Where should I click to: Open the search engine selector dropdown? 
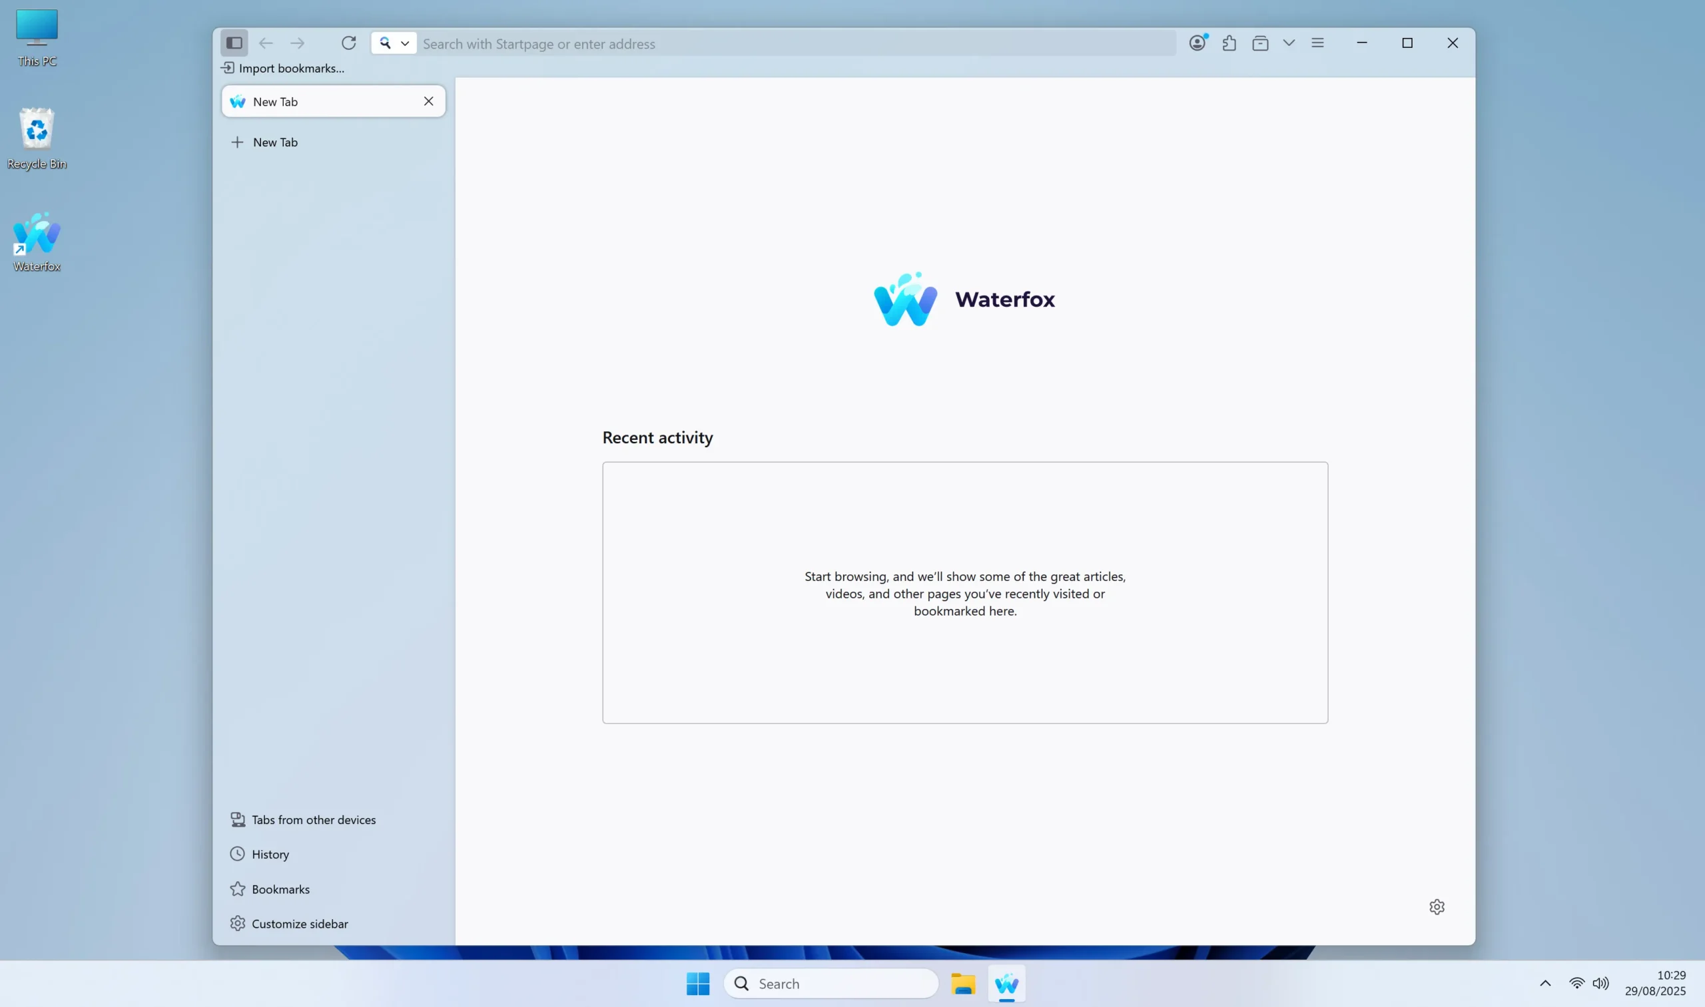pos(394,43)
